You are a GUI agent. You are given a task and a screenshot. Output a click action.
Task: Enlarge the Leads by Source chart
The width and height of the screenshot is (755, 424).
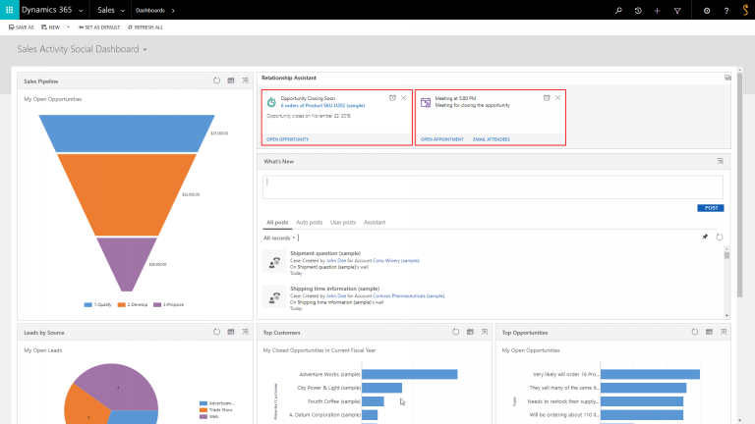point(245,332)
